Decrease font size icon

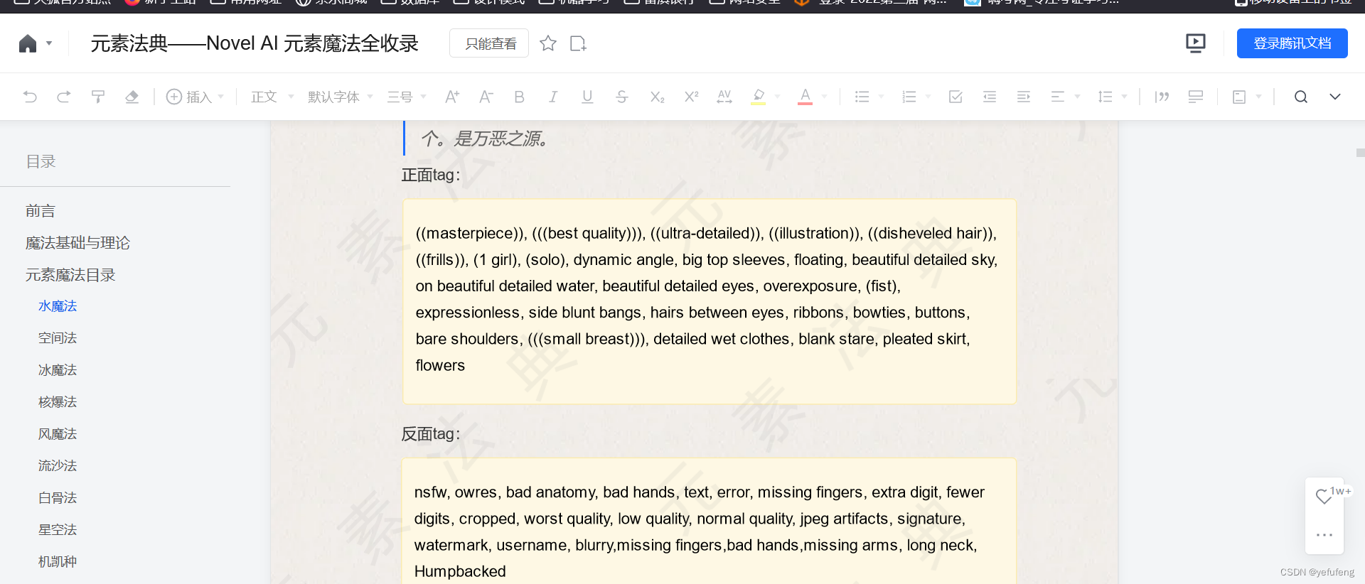[x=486, y=97]
